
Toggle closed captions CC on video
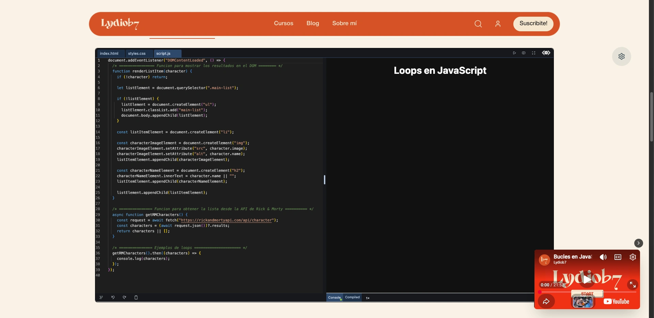[x=618, y=257]
